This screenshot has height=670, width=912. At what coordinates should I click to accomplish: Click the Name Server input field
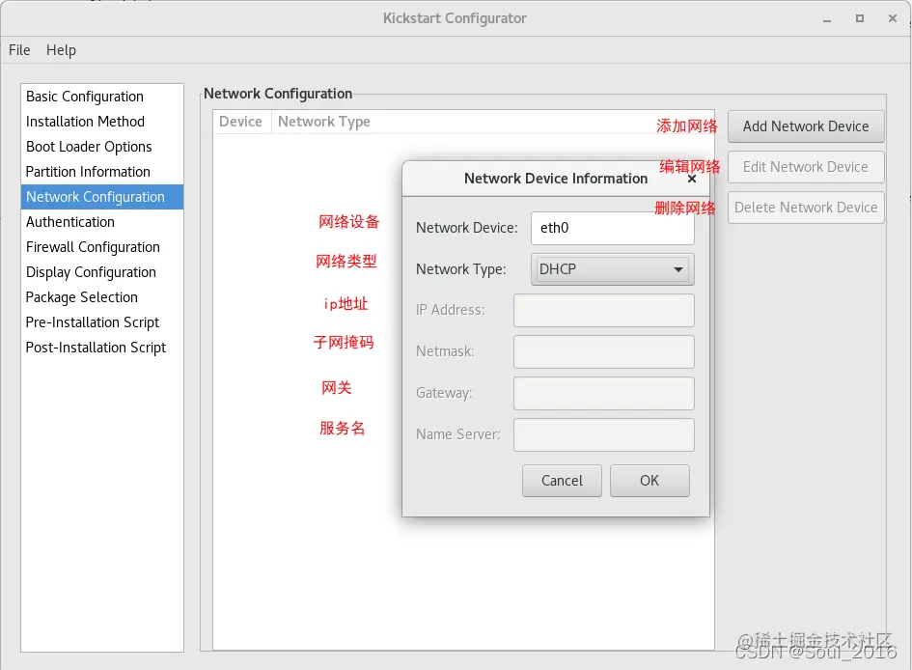(604, 434)
